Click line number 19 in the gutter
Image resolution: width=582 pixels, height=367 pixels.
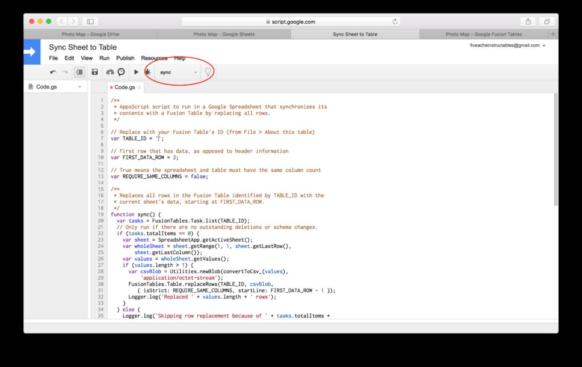coord(101,214)
